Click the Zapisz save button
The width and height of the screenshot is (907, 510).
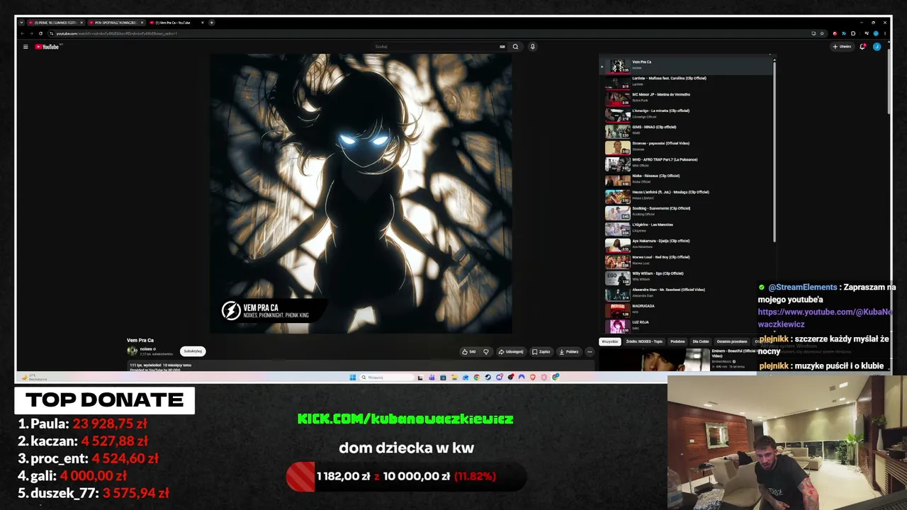[541, 351]
